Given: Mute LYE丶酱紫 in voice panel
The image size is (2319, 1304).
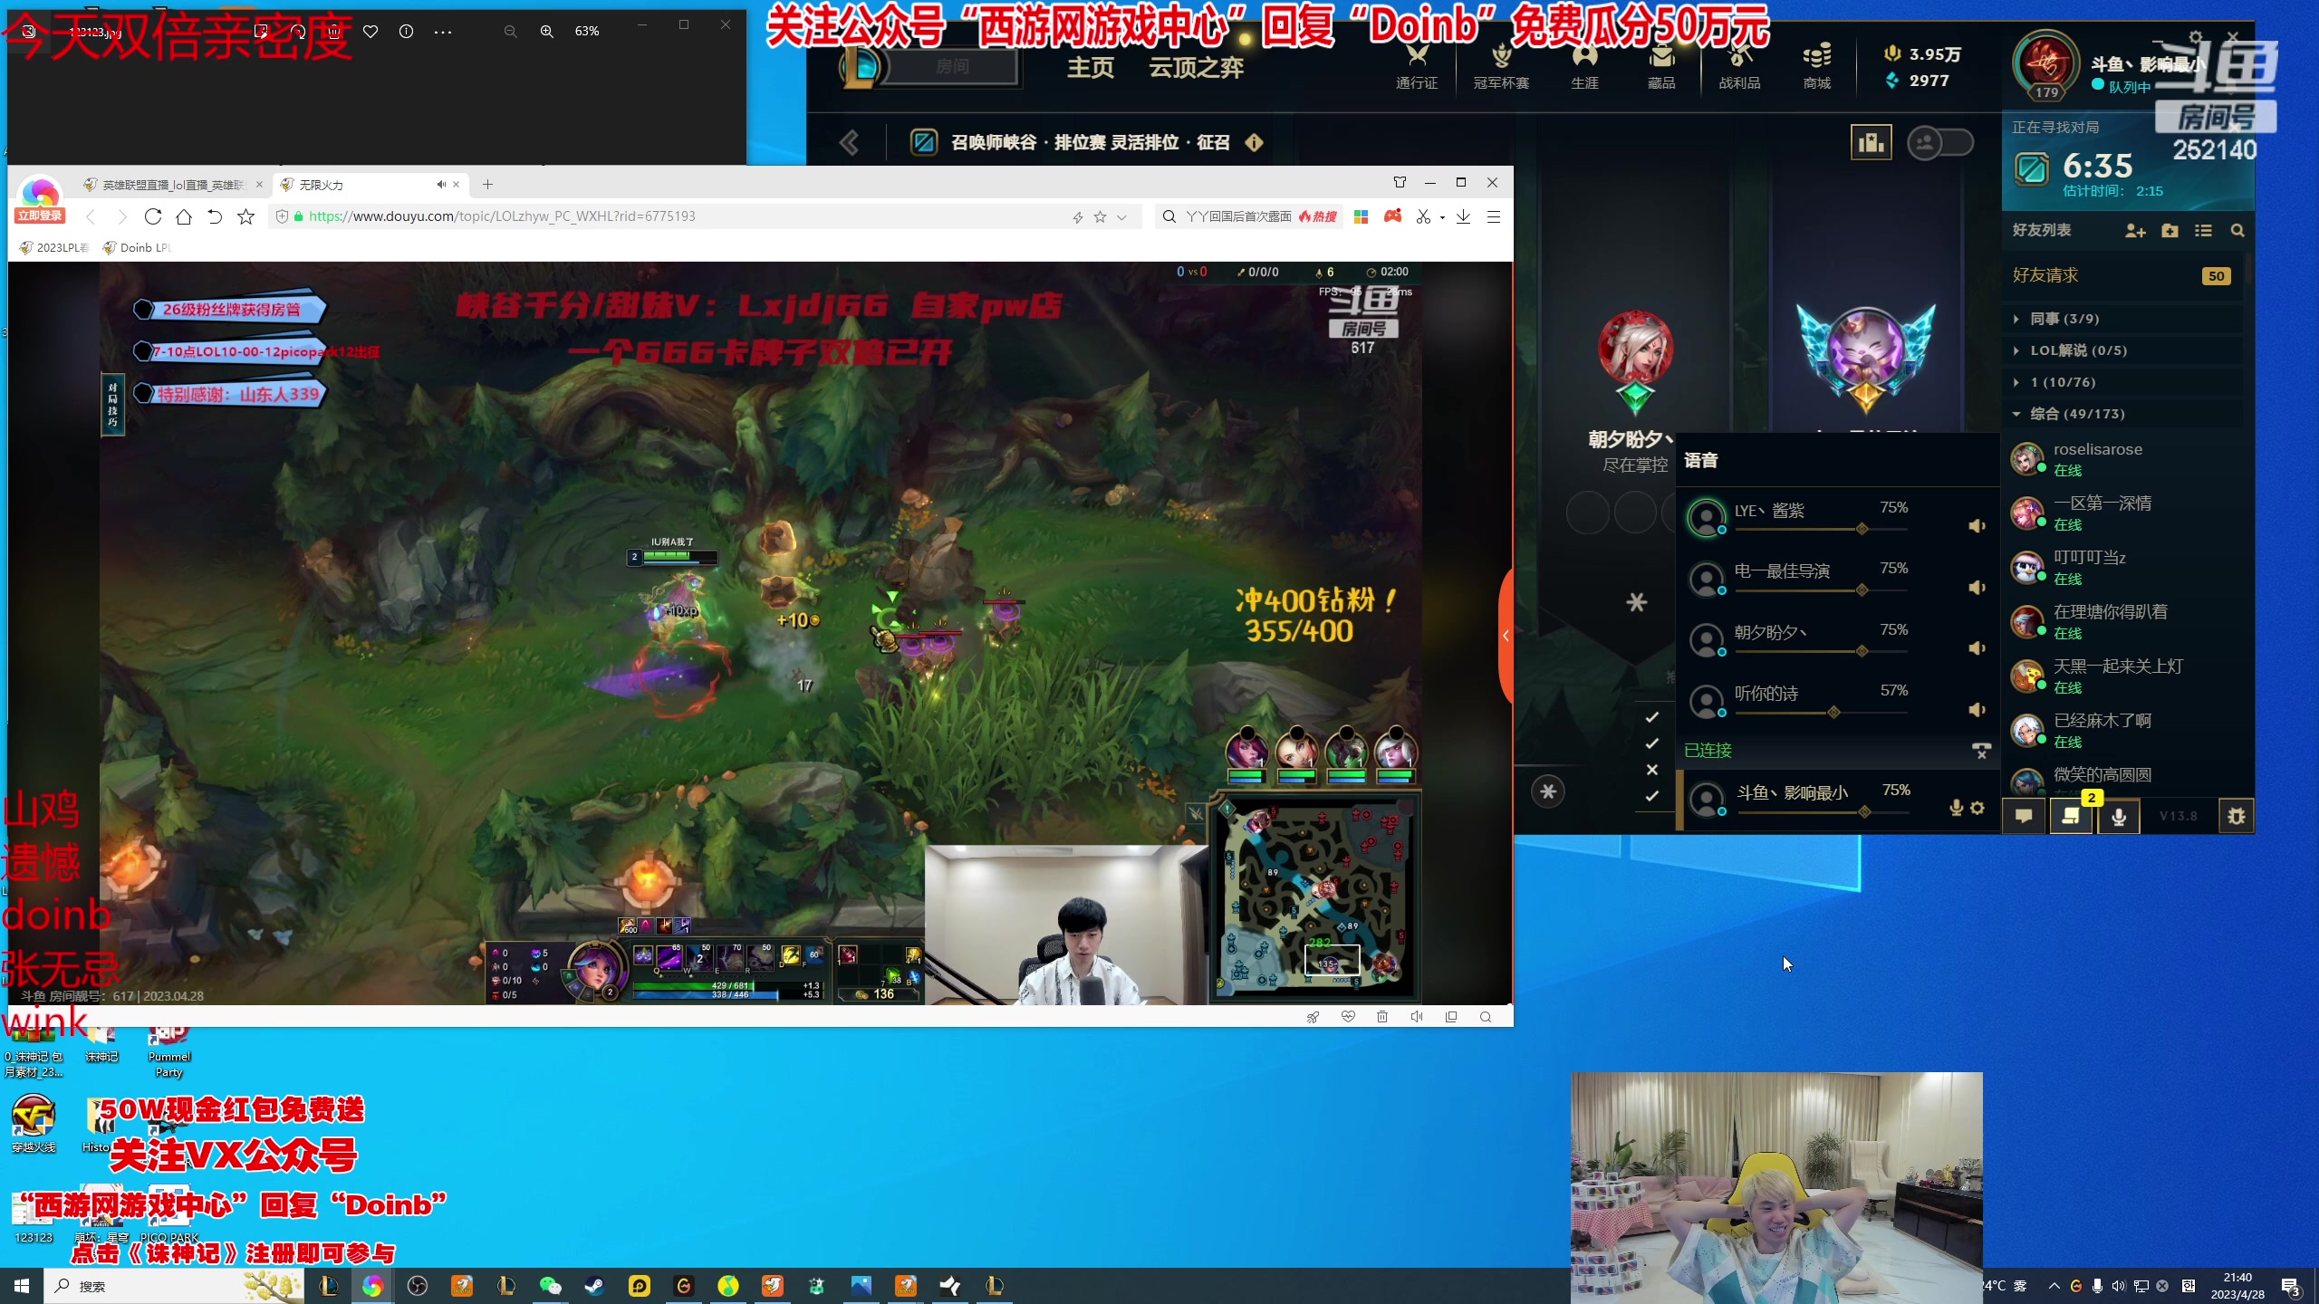Looking at the screenshot, I should pos(1977,526).
